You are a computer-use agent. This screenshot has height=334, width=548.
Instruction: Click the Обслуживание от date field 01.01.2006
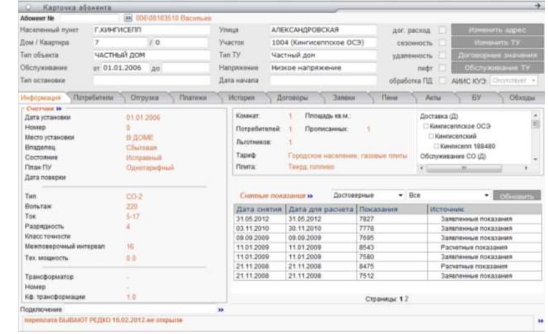click(x=125, y=68)
